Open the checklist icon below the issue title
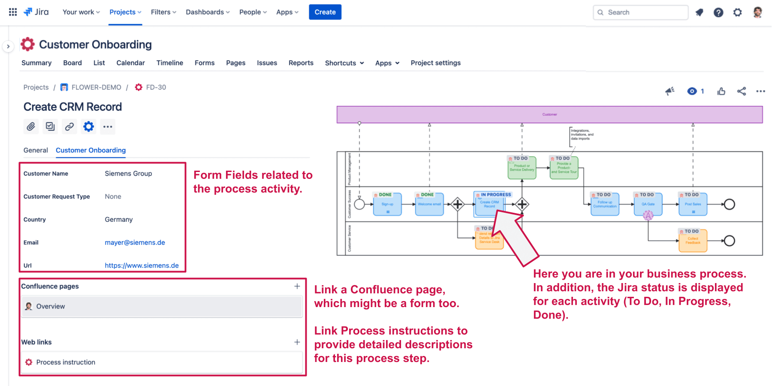The height and width of the screenshot is (386, 772). point(50,127)
